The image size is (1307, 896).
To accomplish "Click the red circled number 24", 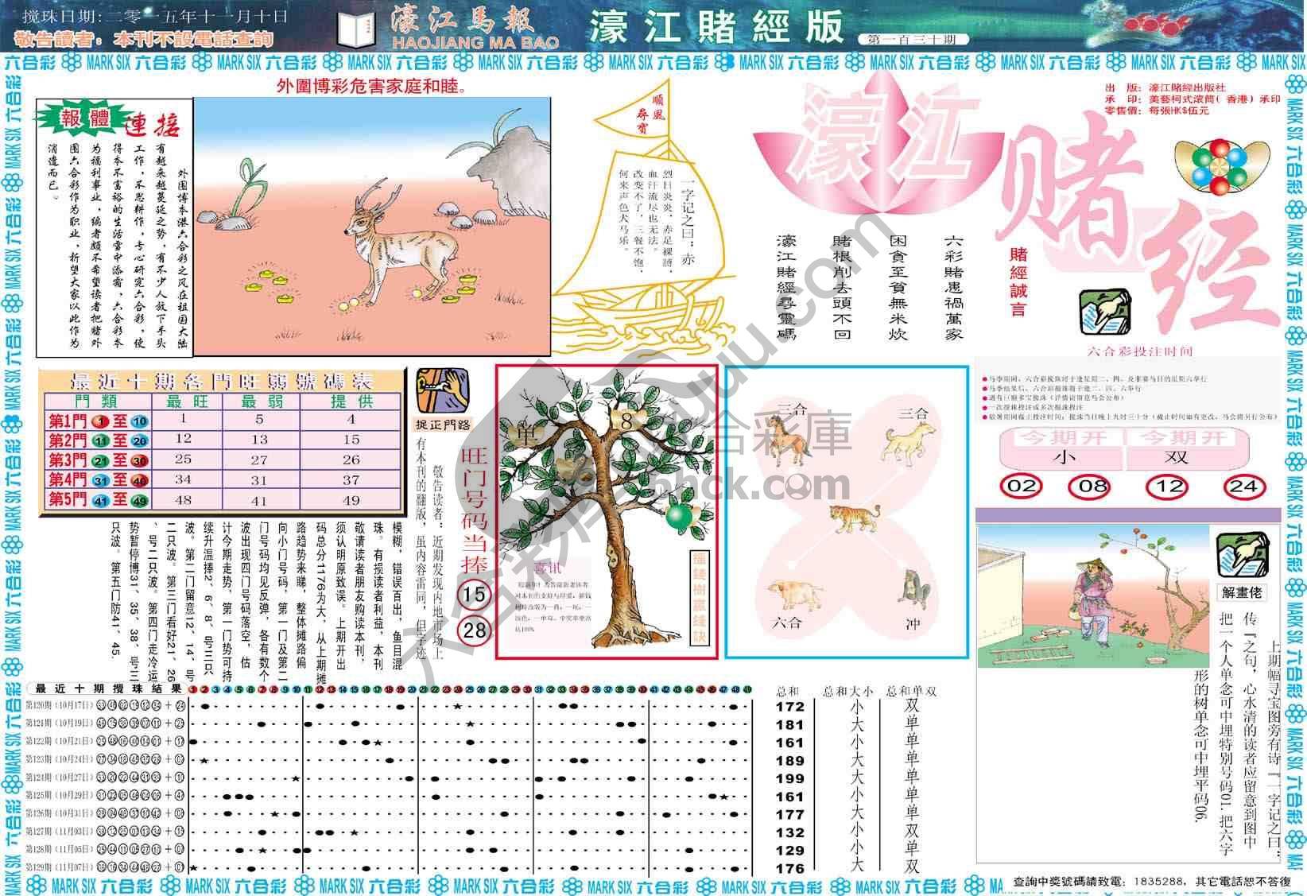I will pyautogui.click(x=1243, y=487).
